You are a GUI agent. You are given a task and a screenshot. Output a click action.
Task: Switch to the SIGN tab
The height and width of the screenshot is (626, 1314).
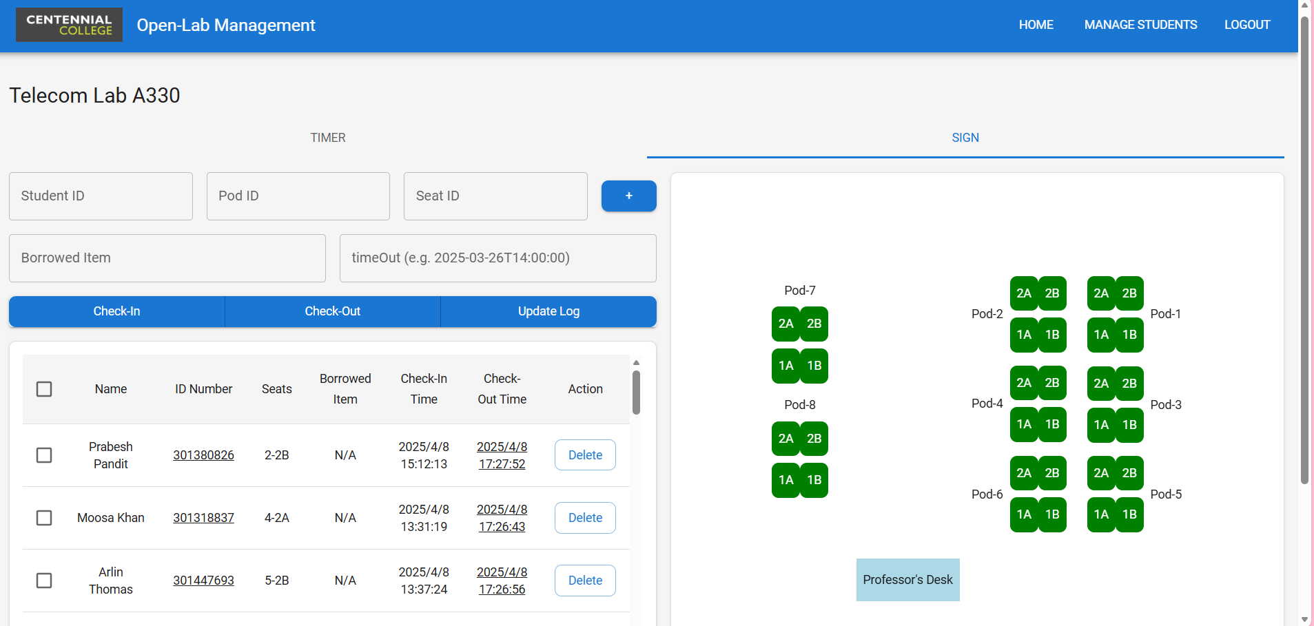click(965, 138)
